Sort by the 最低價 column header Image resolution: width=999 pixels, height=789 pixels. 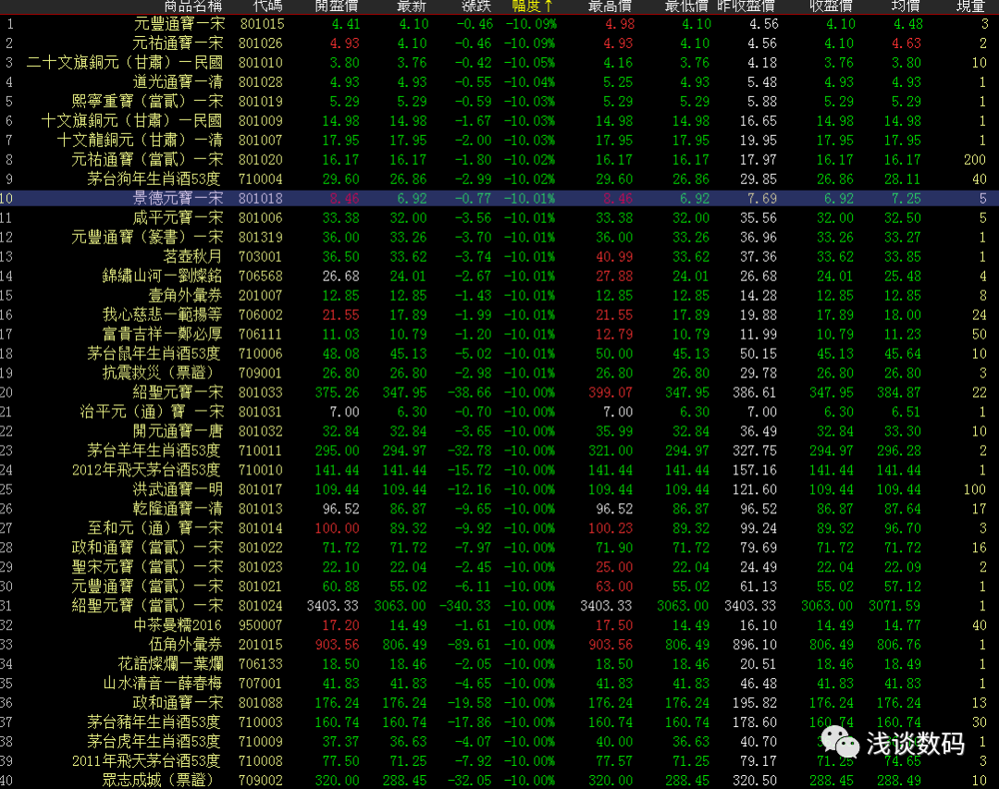coord(686,6)
